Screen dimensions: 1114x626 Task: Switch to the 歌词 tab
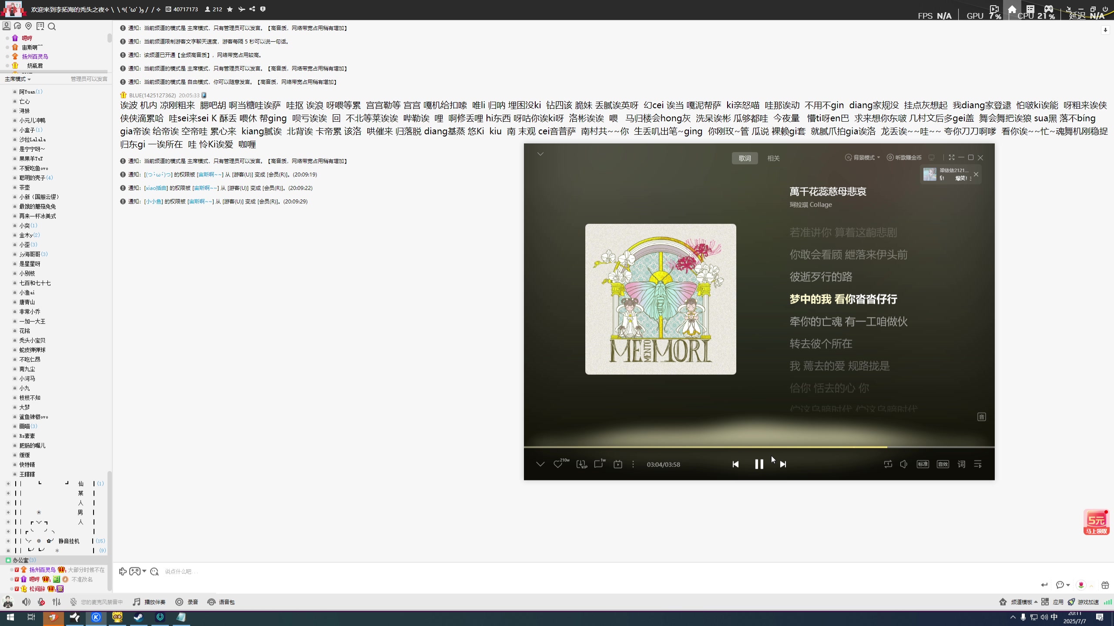745,158
